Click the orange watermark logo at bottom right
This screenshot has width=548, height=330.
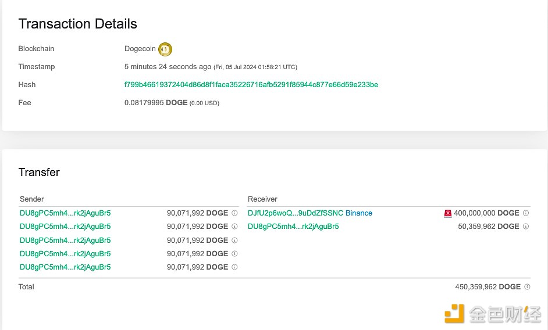pyautogui.click(x=454, y=313)
